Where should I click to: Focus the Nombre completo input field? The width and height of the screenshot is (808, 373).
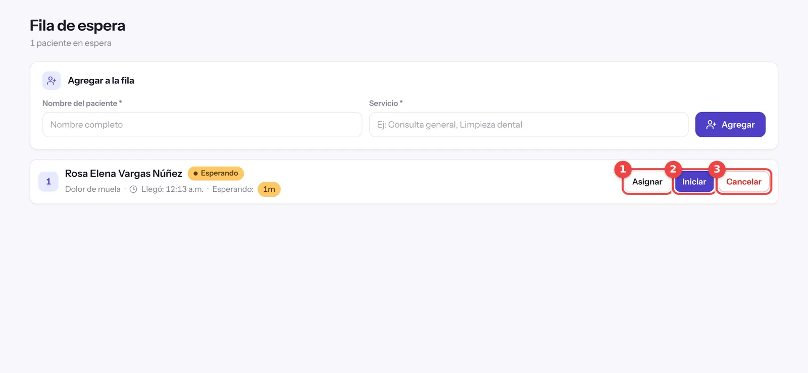point(202,125)
